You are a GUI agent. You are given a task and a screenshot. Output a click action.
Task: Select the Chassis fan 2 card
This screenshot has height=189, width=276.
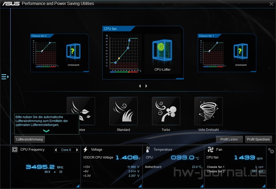(x=60, y=53)
